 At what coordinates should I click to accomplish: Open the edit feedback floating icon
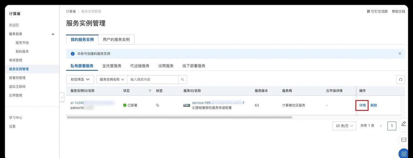click(404, 124)
